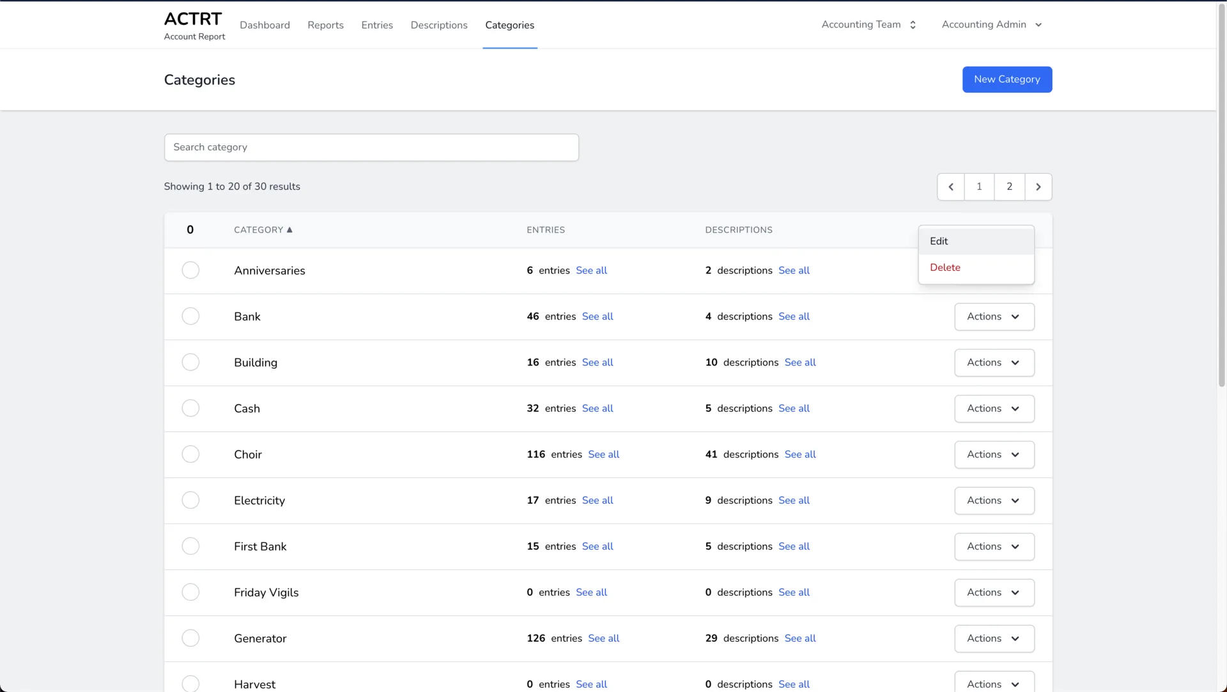Click '29 descriptions' count in Generator row
Image resolution: width=1227 pixels, height=692 pixels.
coord(742,638)
